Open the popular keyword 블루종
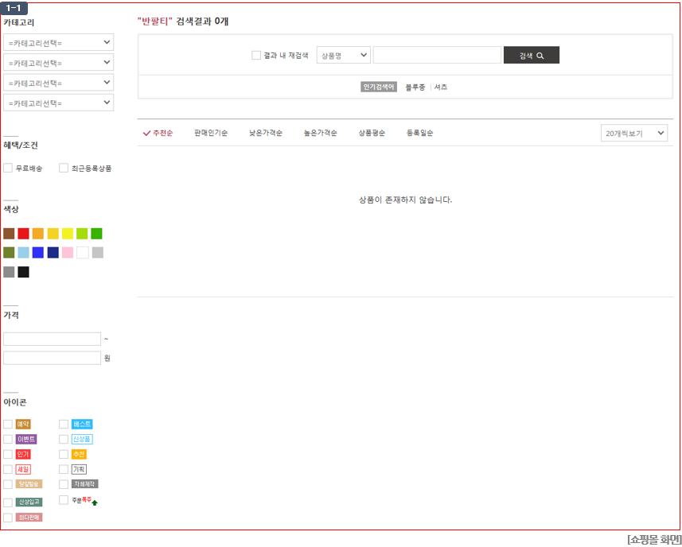Image resolution: width=682 pixels, height=547 pixels. click(x=415, y=87)
